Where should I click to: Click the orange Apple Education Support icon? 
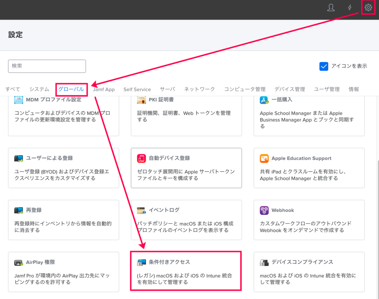tap(264, 158)
